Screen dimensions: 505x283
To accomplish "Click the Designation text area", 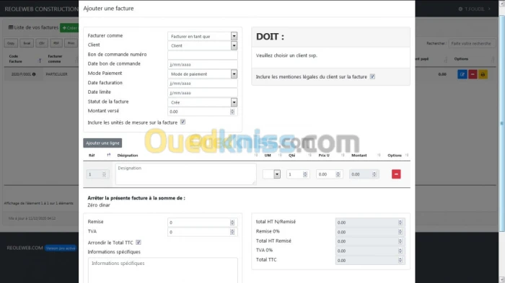I will [x=186, y=174].
